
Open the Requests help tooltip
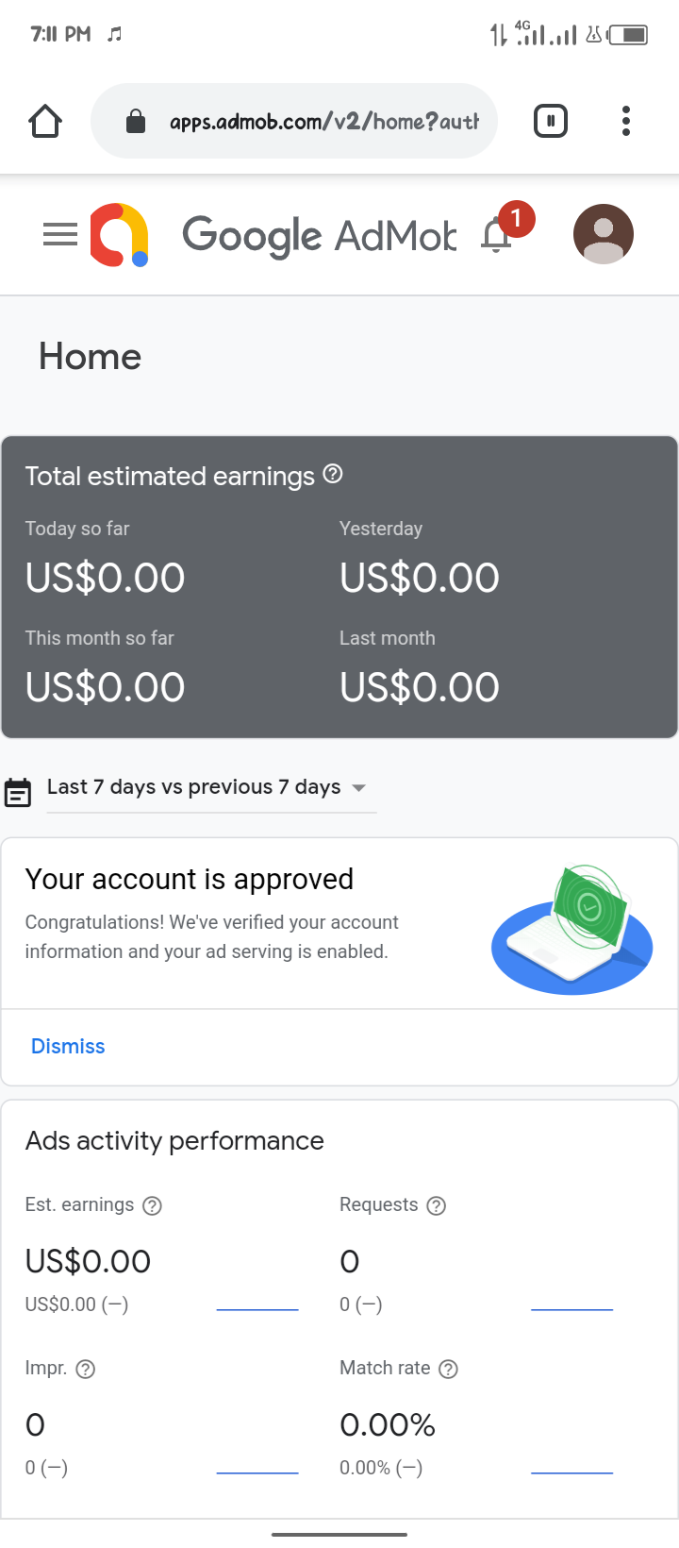tap(435, 1205)
